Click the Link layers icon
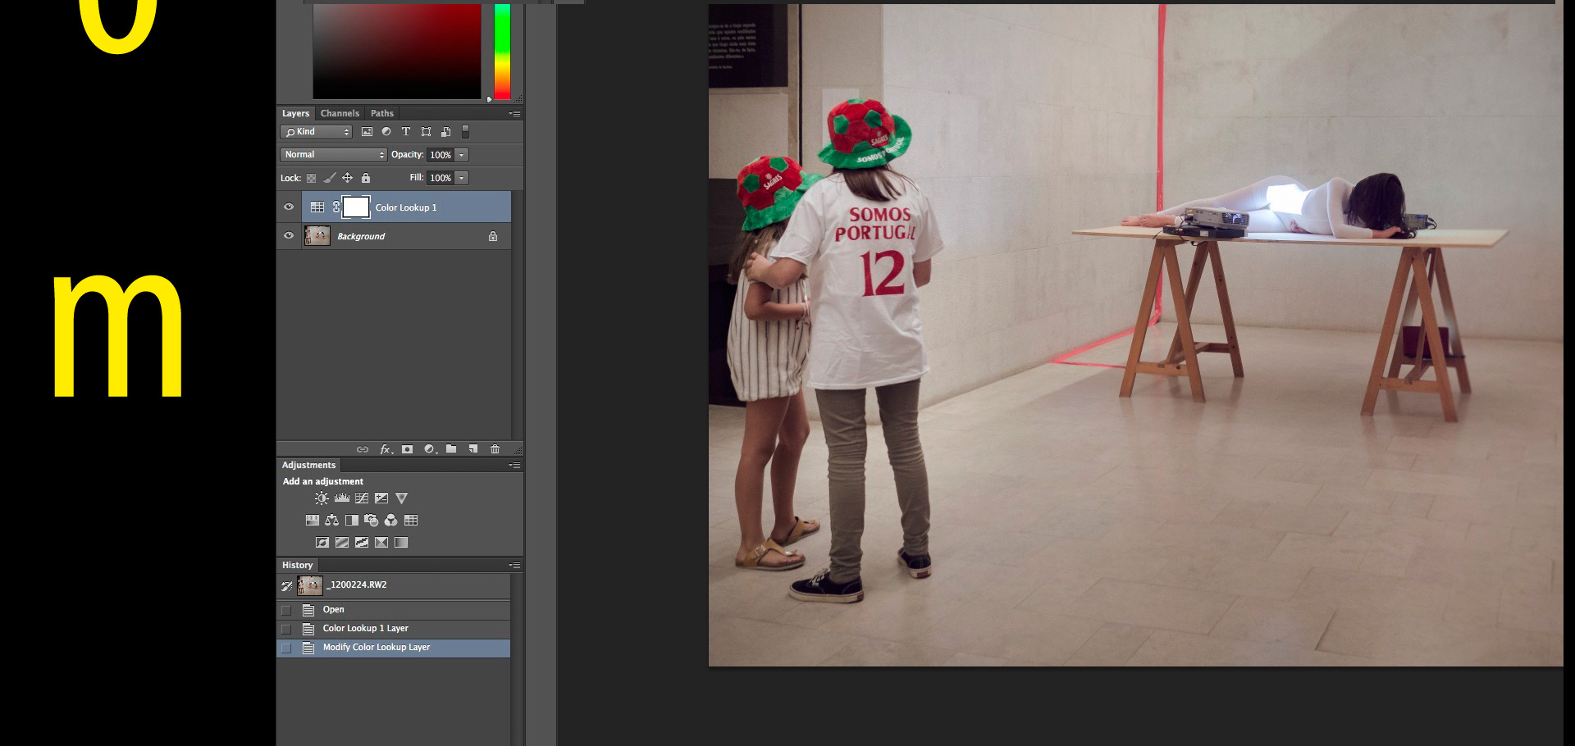 click(363, 449)
